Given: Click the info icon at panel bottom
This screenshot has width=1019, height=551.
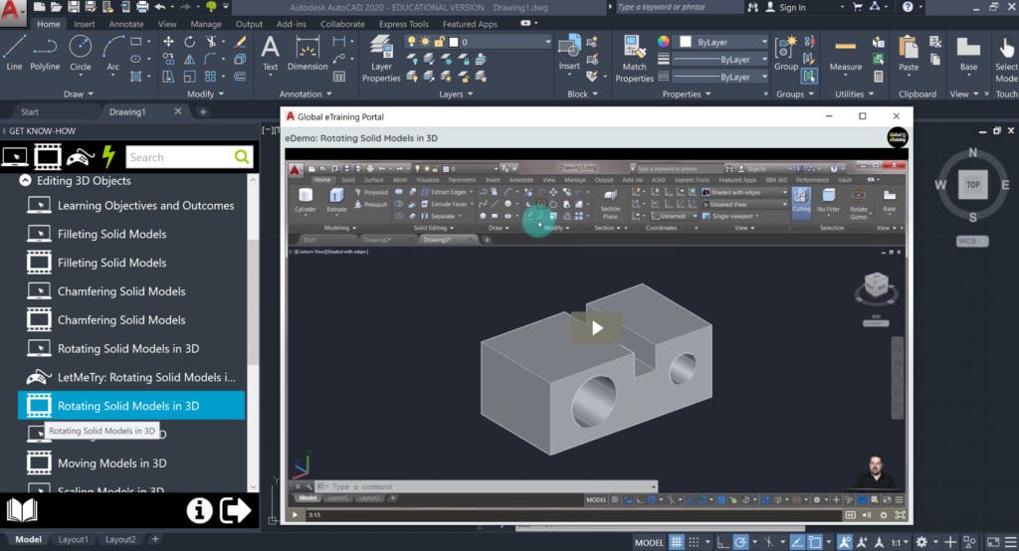Looking at the screenshot, I should click(x=199, y=510).
